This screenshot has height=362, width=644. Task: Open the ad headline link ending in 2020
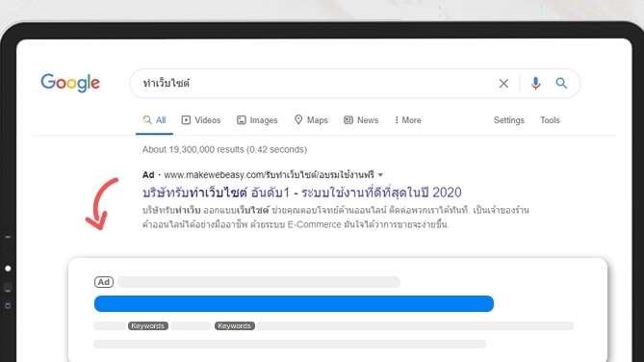pyautogui.click(x=302, y=193)
